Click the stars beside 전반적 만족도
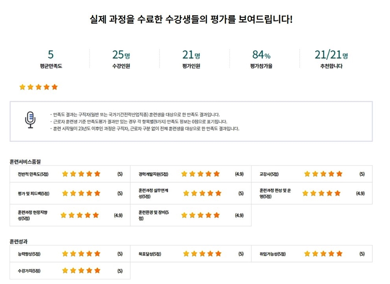Image resolution: width=390 pixels, height=284 pixels. [81, 174]
